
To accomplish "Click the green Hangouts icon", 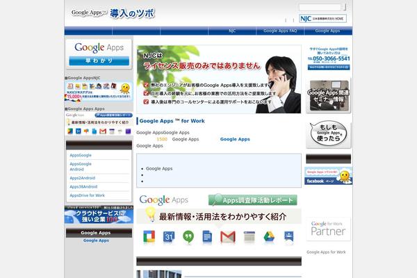I will (x=188, y=237).
